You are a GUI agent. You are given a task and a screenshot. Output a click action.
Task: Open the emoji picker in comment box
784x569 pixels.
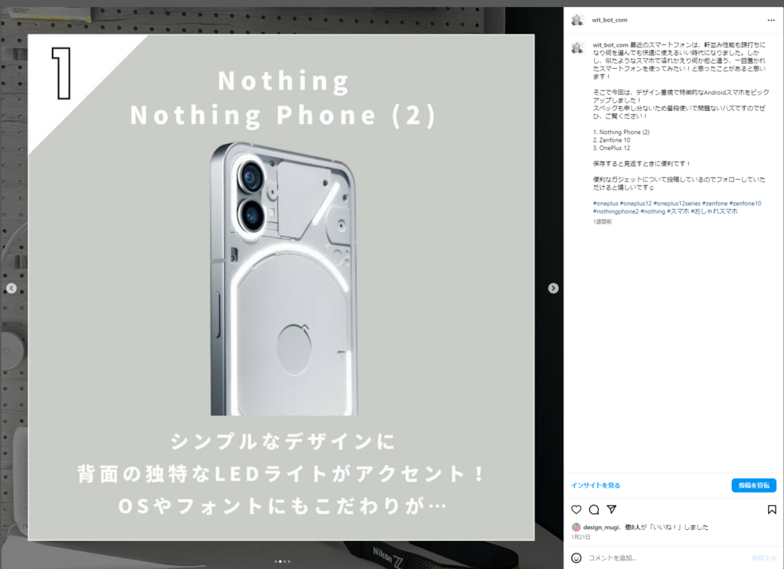577,558
